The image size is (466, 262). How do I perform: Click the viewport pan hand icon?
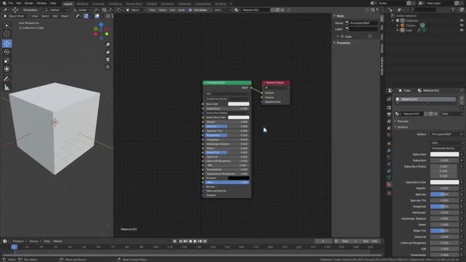coord(108,52)
